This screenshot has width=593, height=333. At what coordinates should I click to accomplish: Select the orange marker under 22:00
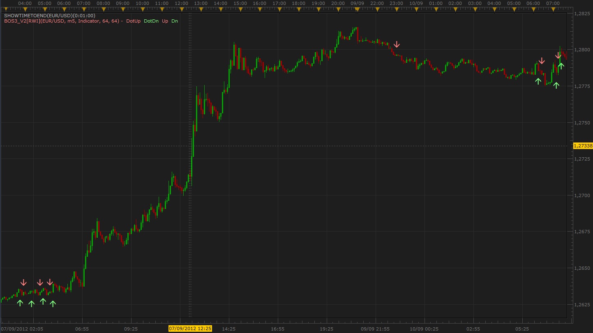377,9
